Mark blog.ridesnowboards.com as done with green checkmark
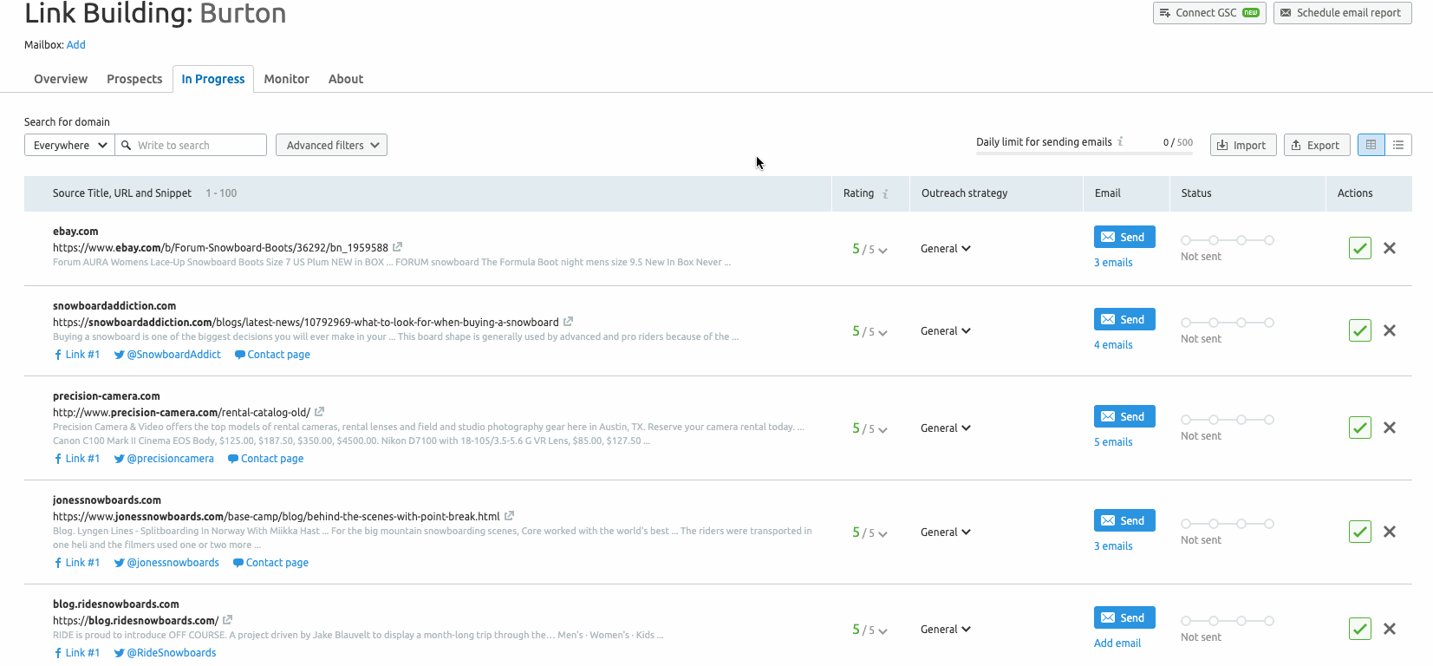The width and height of the screenshot is (1433, 666). click(x=1360, y=629)
